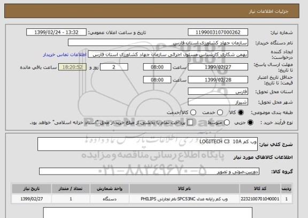The height and width of the screenshot is (218, 308).
Task: Open the buyer contact information link
Action: tap(65, 55)
